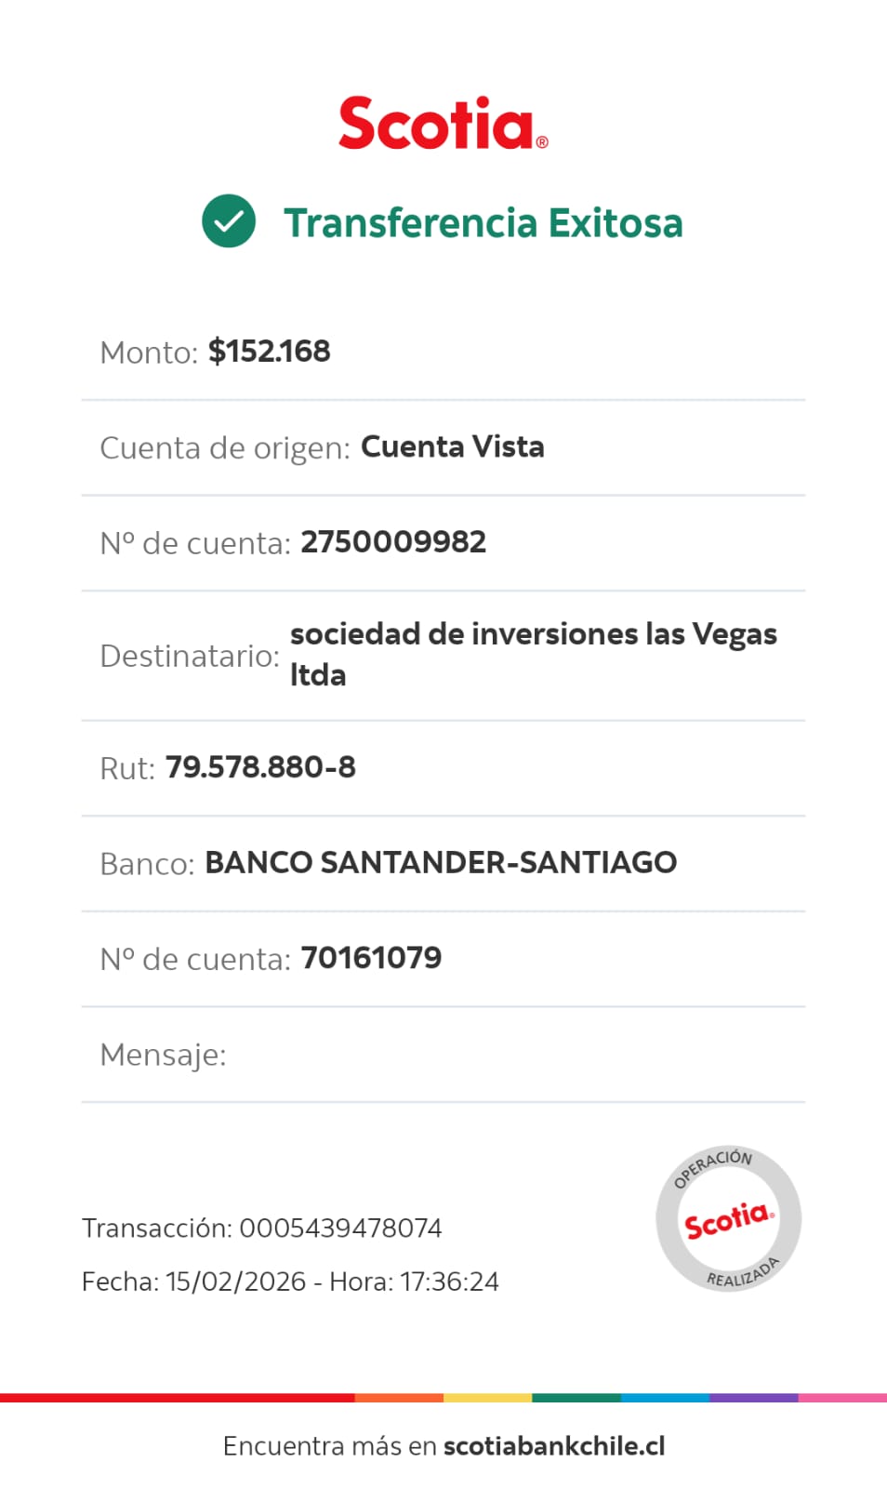Click the Monto label
887x1488 pixels.
(x=149, y=352)
